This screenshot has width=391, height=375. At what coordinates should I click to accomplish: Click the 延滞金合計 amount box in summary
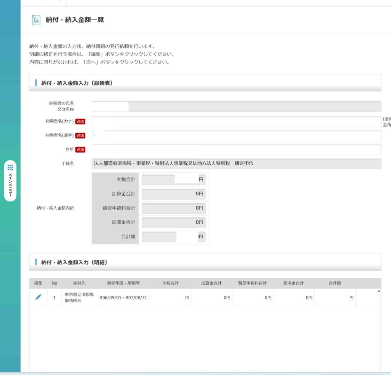click(173, 222)
